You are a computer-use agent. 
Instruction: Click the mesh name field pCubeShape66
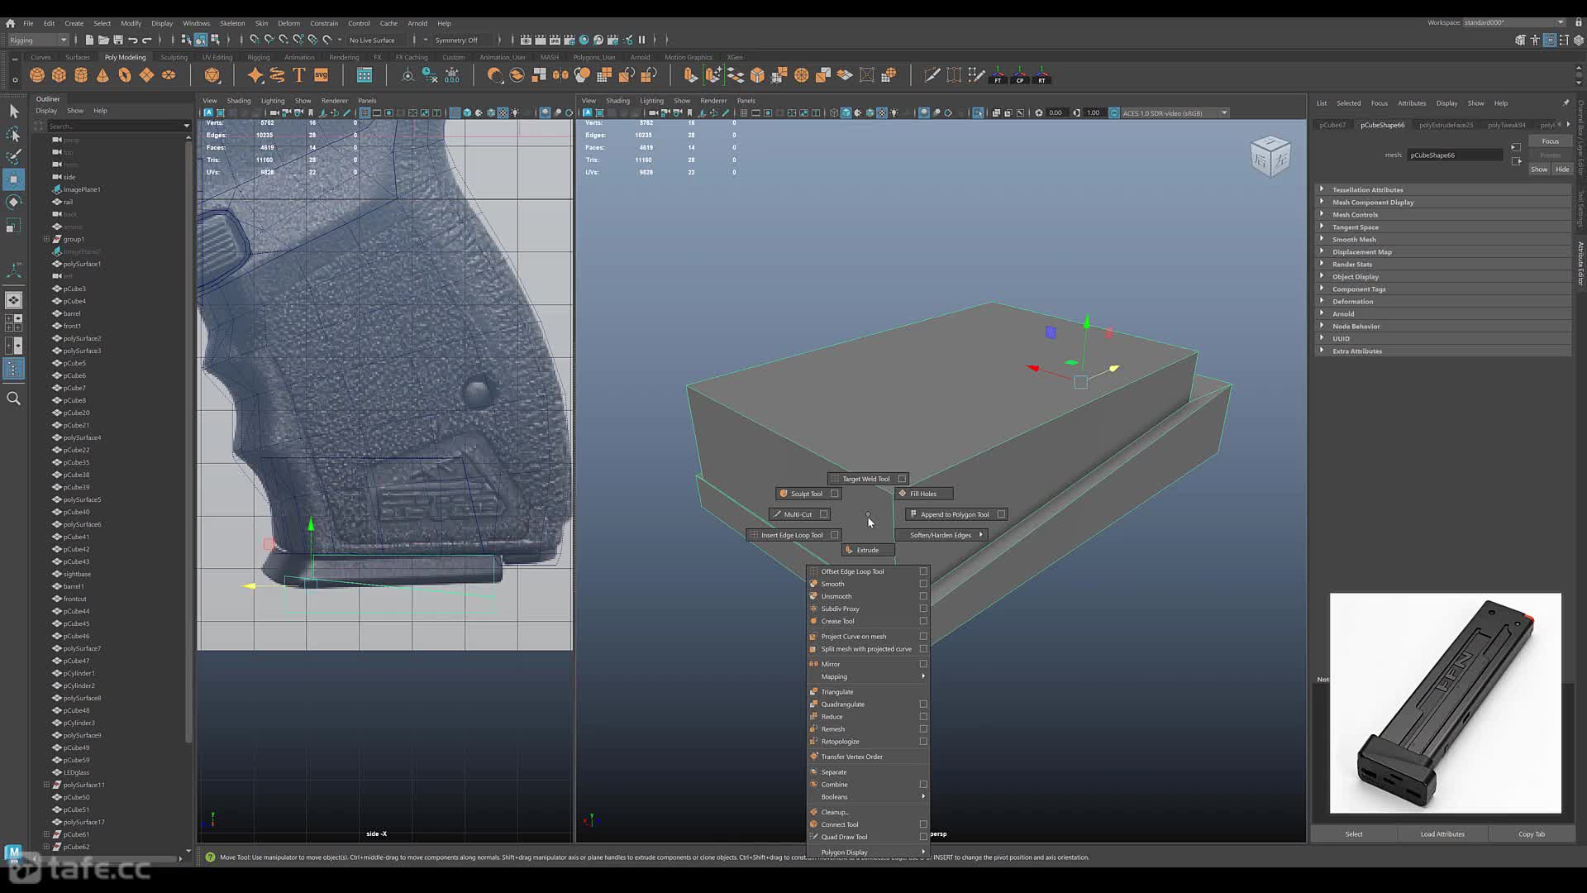click(x=1455, y=155)
